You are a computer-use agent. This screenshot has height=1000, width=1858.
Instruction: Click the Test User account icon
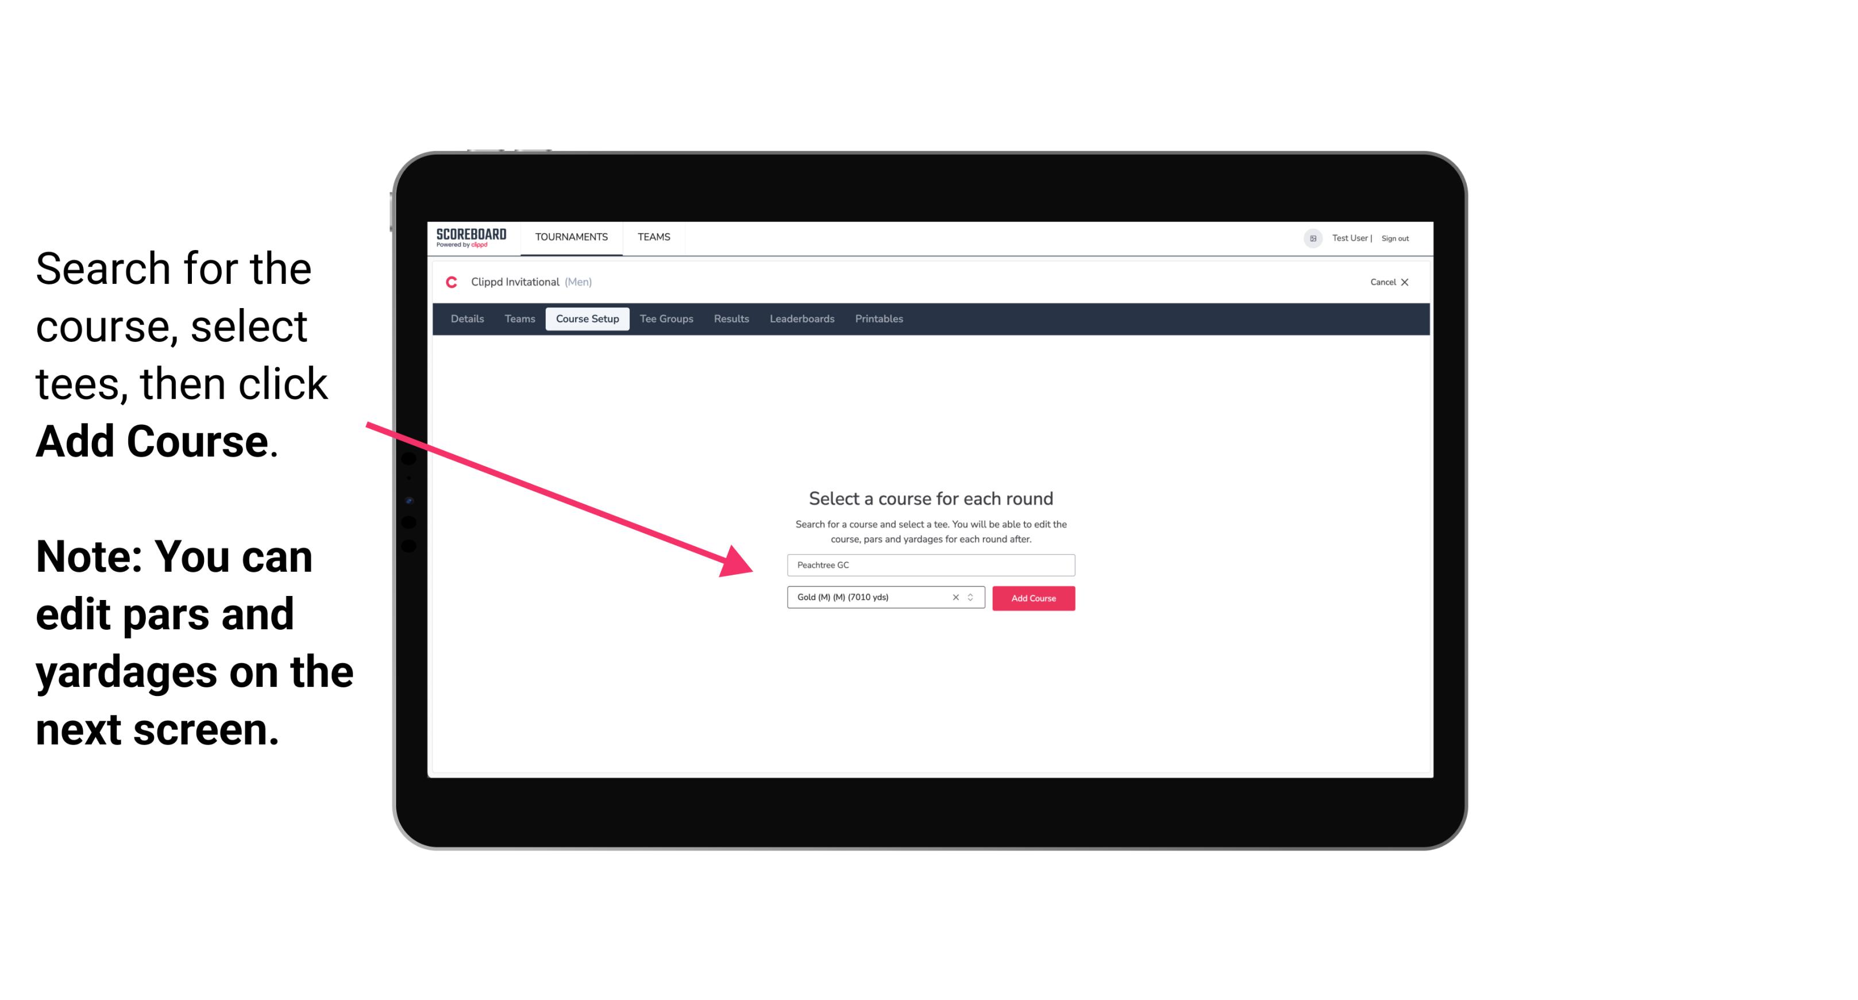(1308, 238)
